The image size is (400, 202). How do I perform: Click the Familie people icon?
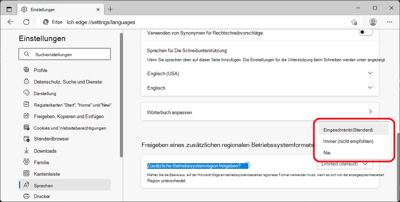pos(26,162)
